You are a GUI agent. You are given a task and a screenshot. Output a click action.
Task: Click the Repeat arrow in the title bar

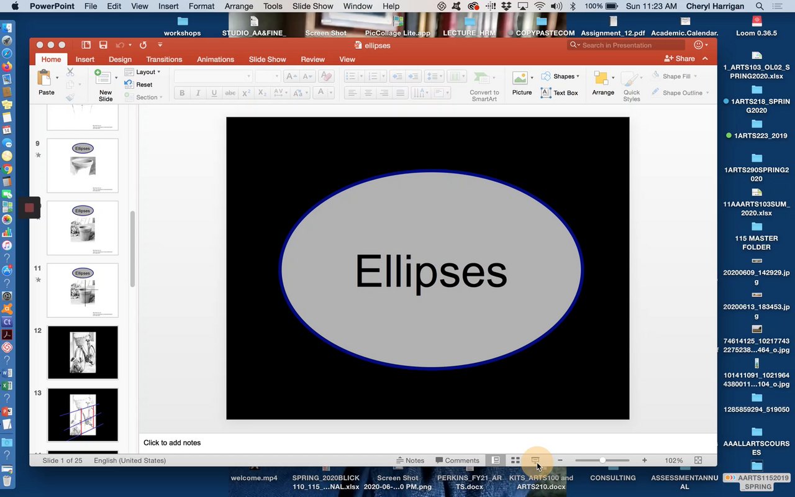143,45
